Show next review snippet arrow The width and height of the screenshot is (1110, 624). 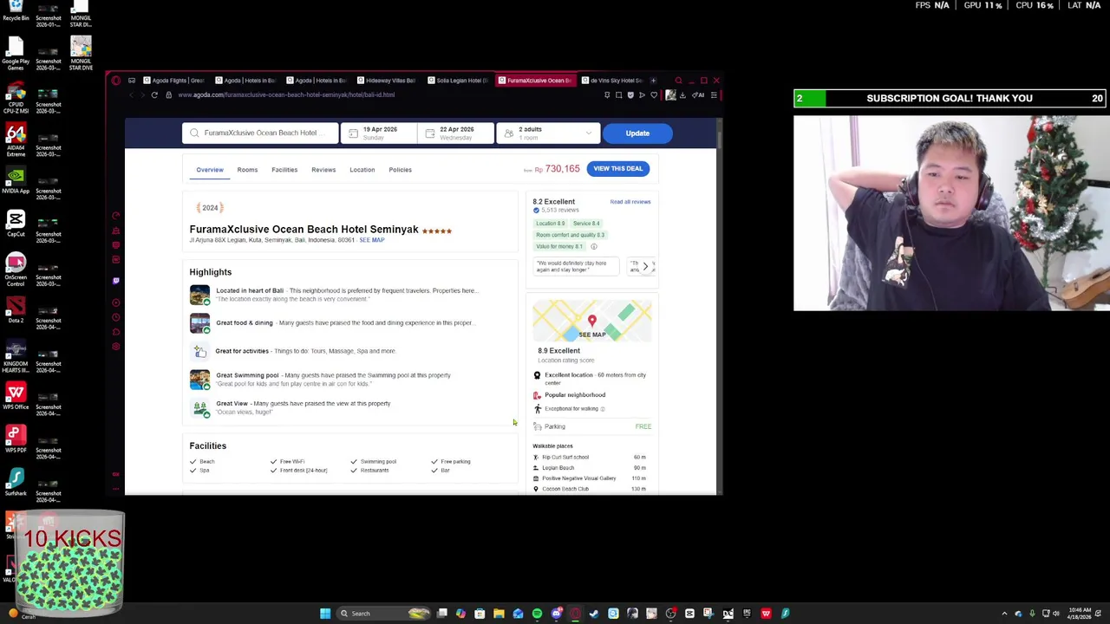(x=645, y=266)
